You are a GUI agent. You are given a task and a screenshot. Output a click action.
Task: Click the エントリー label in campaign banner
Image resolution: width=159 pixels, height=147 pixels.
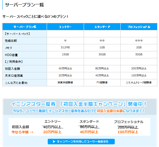[52, 121]
